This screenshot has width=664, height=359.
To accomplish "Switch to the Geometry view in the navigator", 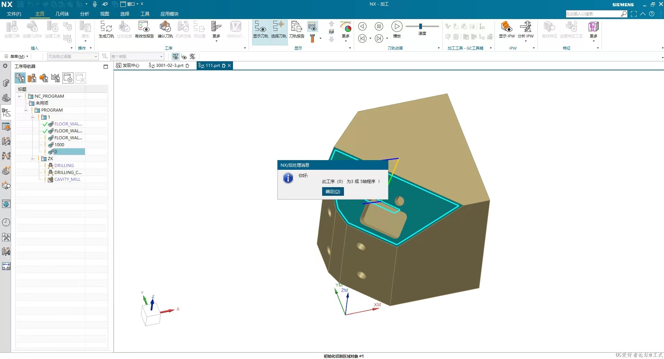I will pyautogui.click(x=44, y=78).
